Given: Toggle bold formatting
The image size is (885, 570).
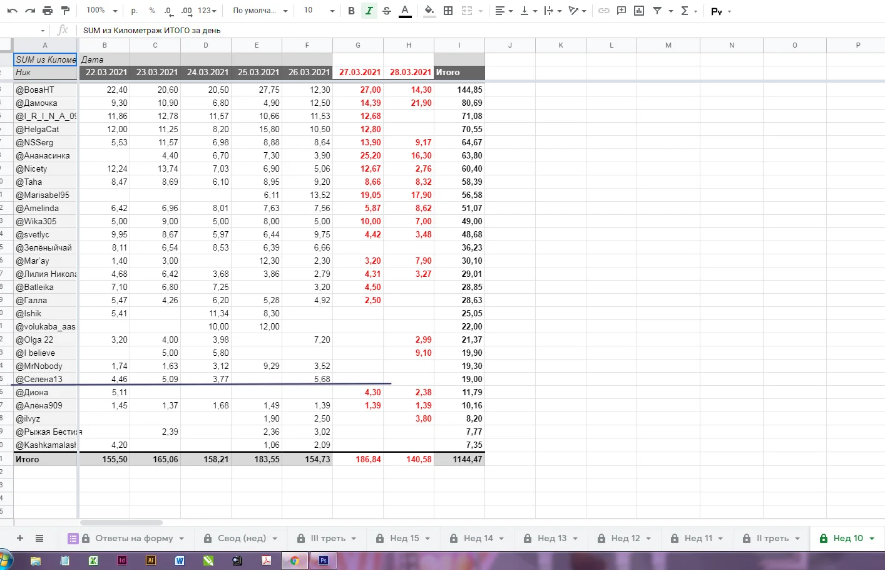Looking at the screenshot, I should coord(351,11).
